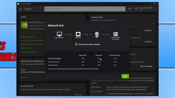Viewport: 175px width, 98px height.
Task: Click the My computer monitor icon
Action: (x=59, y=34)
